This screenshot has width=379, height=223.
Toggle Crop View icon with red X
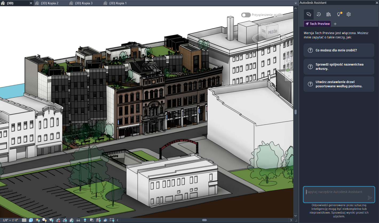(58, 220)
